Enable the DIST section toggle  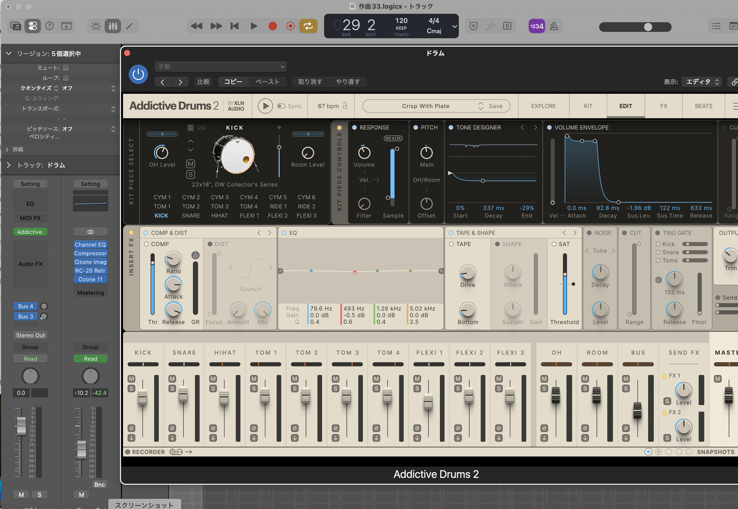click(x=210, y=244)
